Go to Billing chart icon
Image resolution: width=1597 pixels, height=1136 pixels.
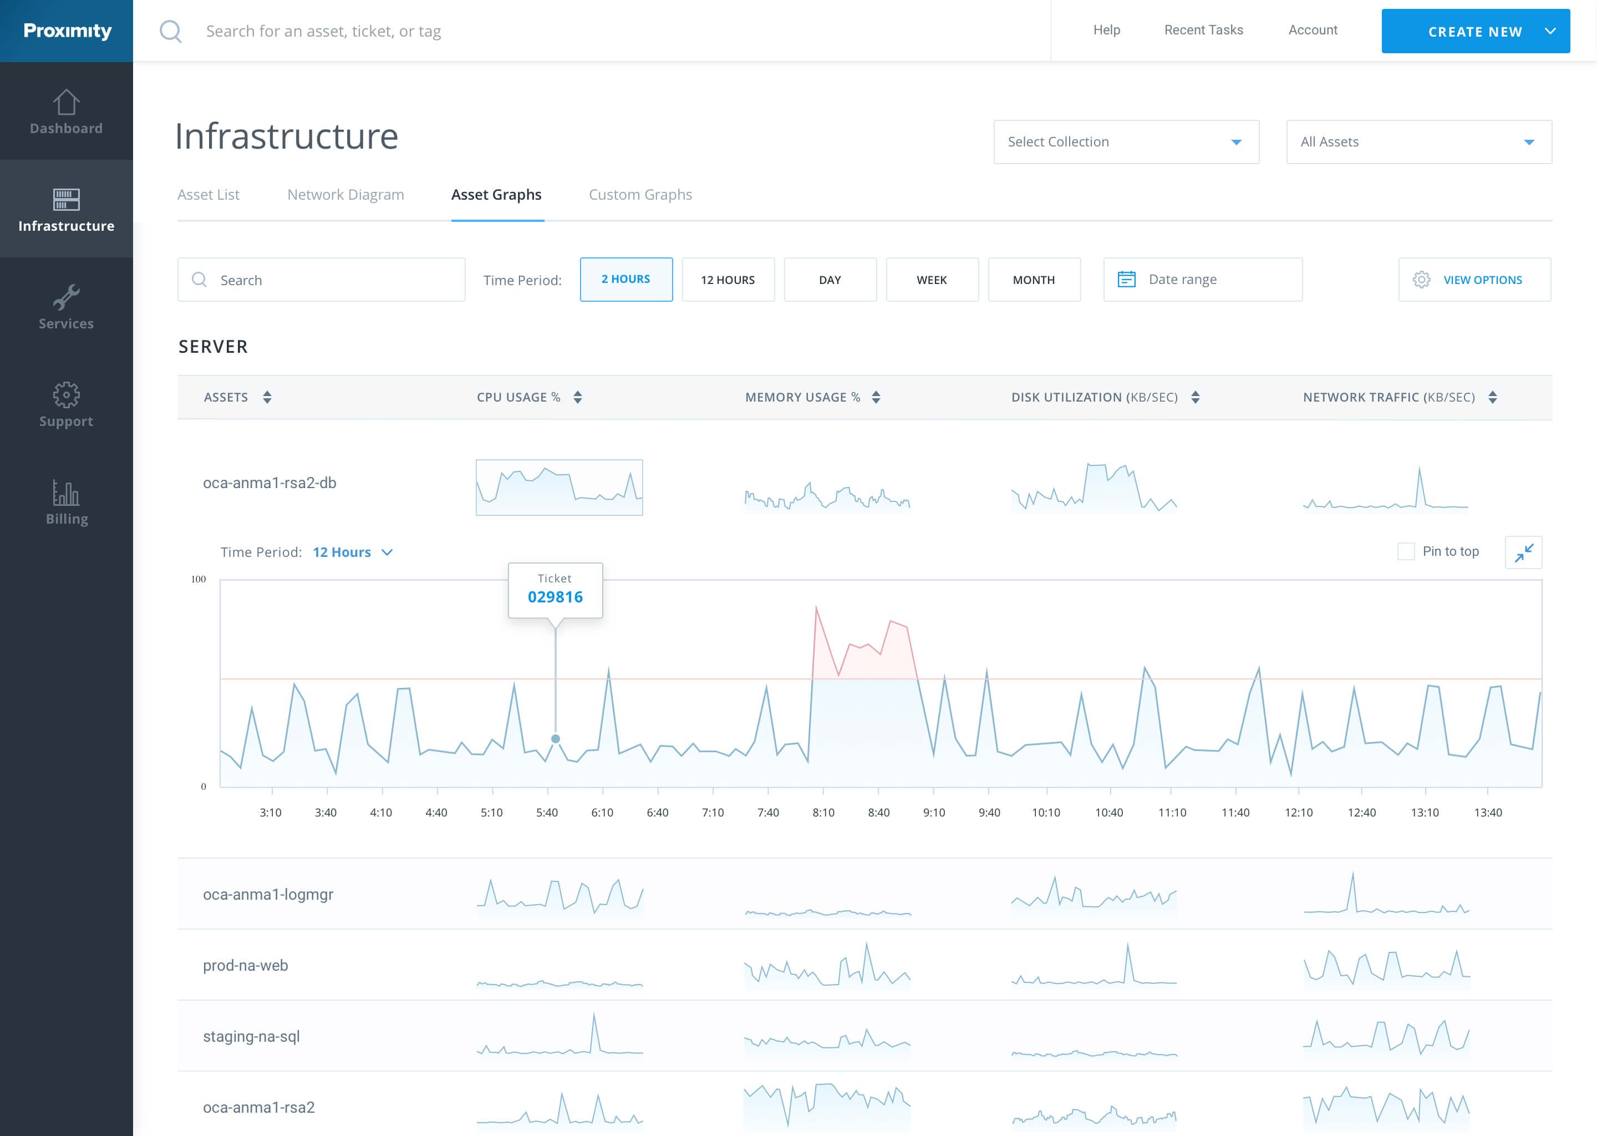(66, 493)
